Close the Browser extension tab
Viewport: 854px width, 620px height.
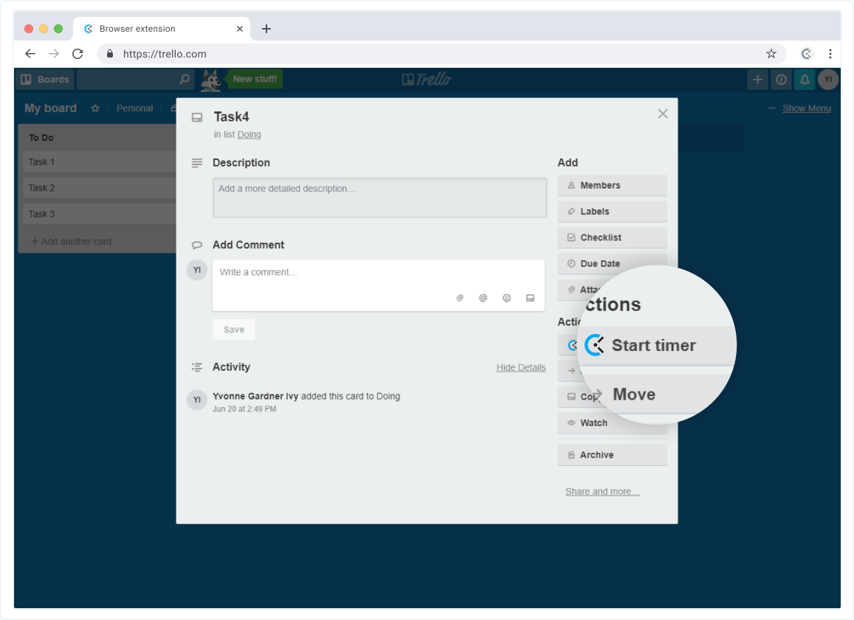[x=240, y=29]
